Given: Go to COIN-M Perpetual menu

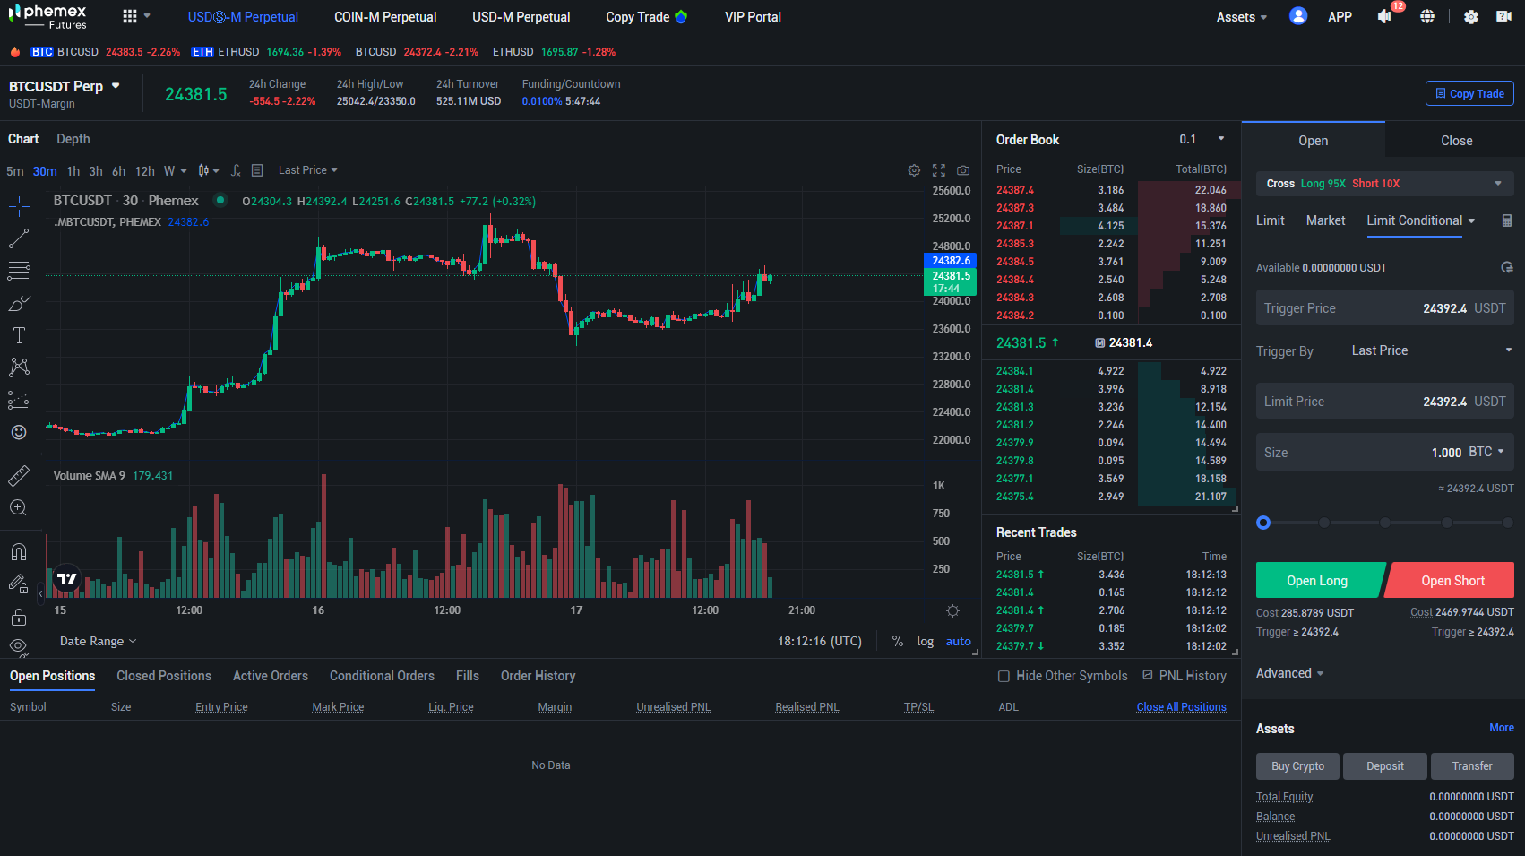Looking at the screenshot, I should (x=385, y=17).
